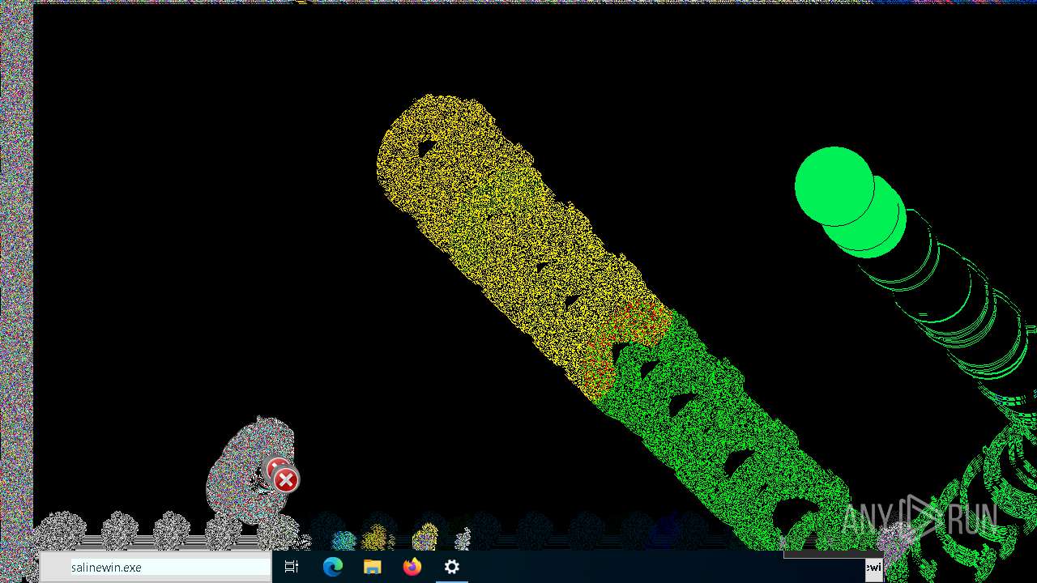Image resolution: width=1037 pixels, height=583 pixels.
Task: Open File Explorer from the taskbar
Action: click(372, 567)
